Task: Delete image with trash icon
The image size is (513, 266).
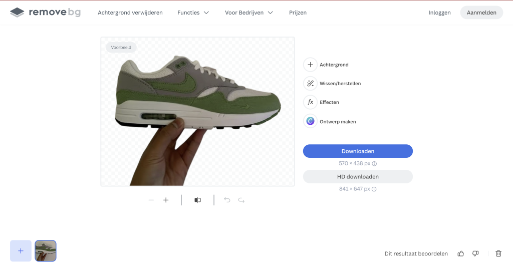Action: 498,253
